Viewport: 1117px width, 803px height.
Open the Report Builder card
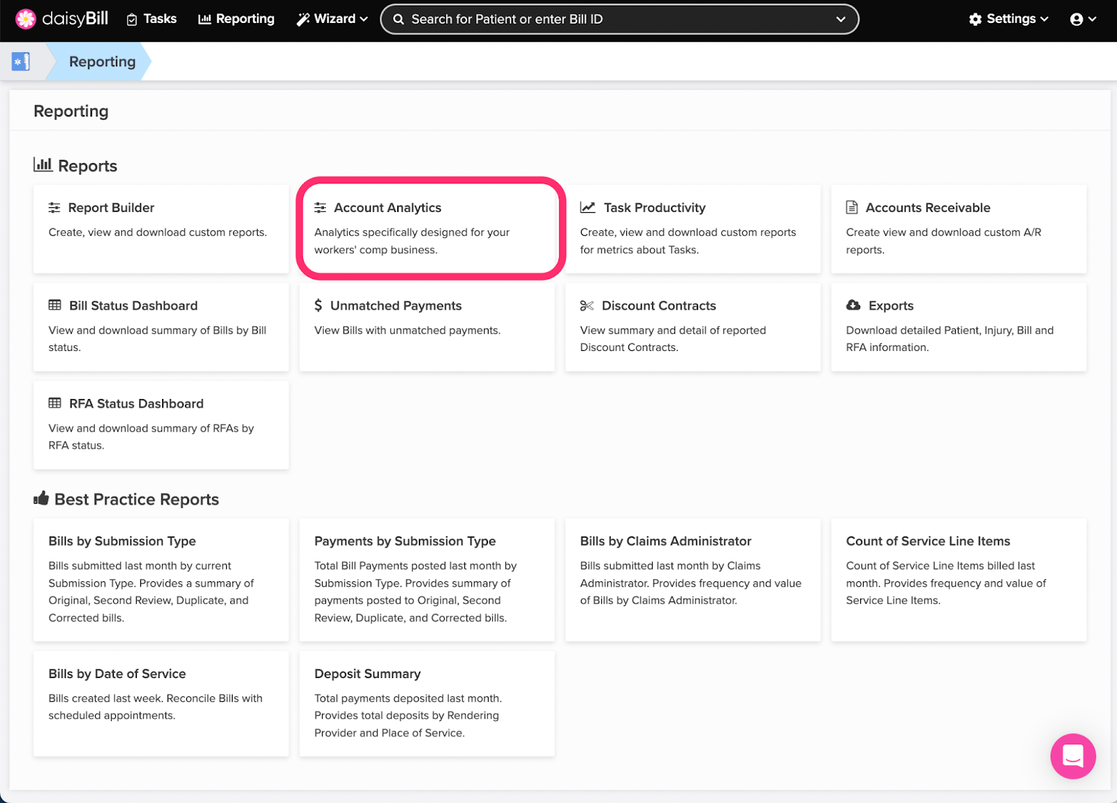(161, 229)
